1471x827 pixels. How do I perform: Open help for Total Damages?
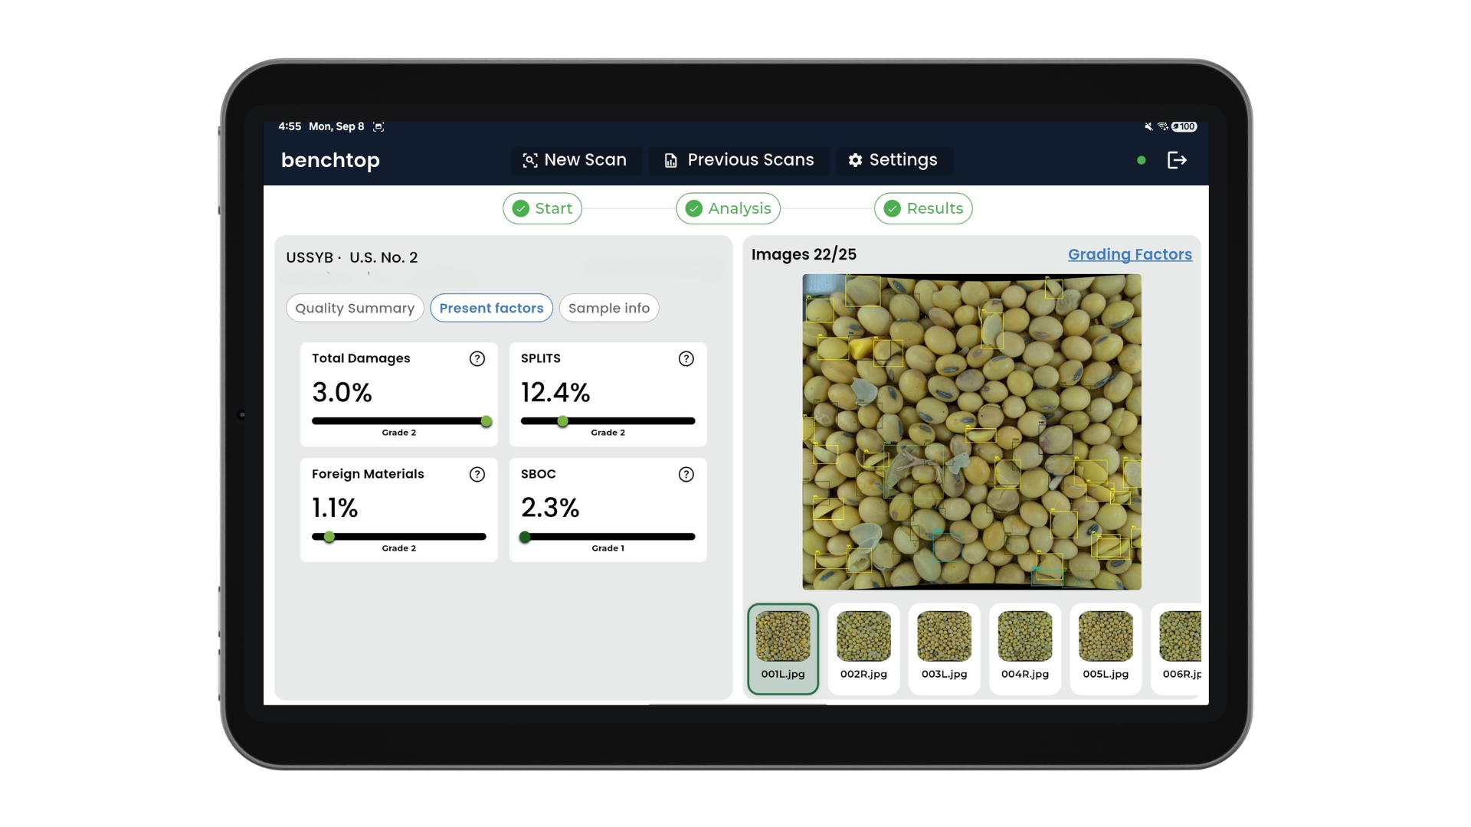477,358
